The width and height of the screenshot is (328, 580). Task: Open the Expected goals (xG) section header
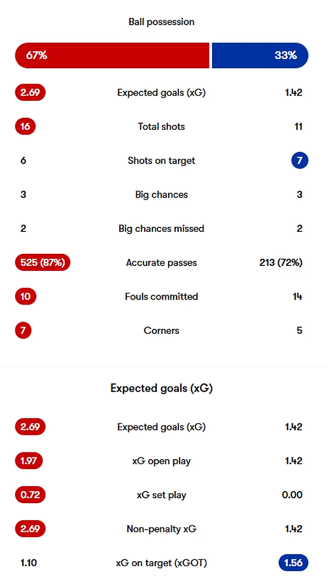tap(161, 388)
